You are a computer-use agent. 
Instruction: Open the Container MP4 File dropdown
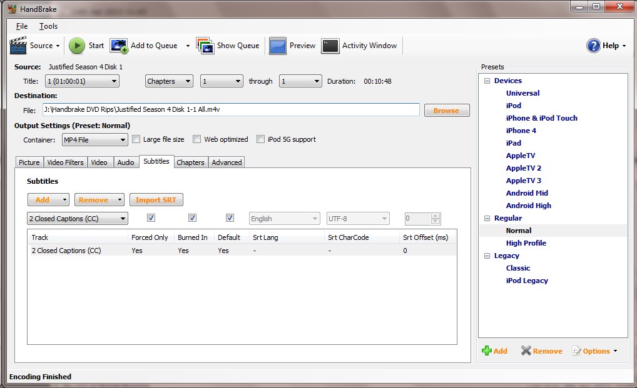coord(94,140)
